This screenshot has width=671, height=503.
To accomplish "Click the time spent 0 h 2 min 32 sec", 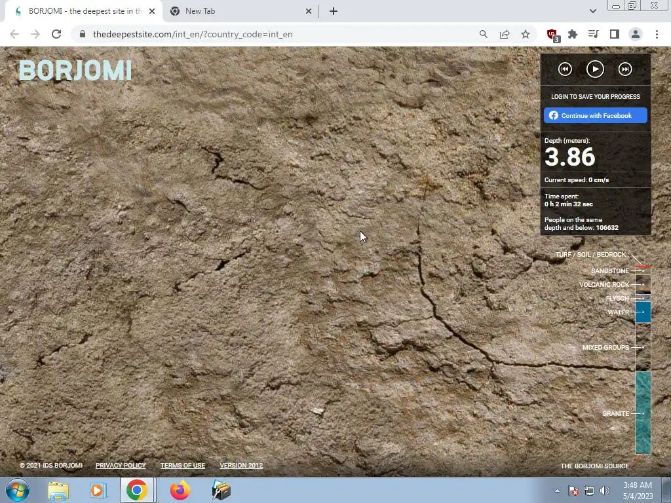I will (x=568, y=204).
